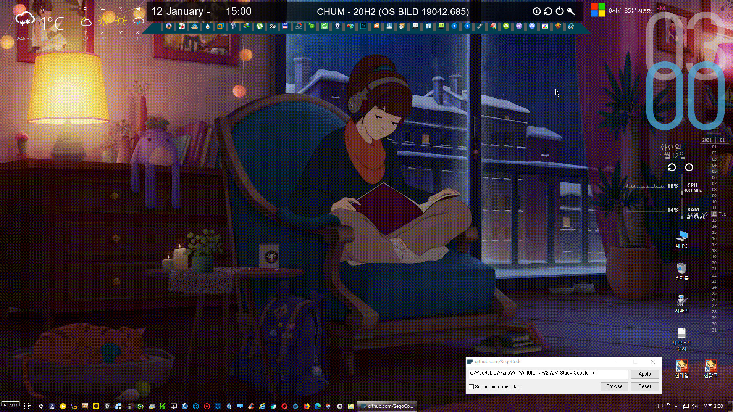Click the refresh icon beside the date widget
This screenshot has width=733, height=412.
(x=672, y=167)
